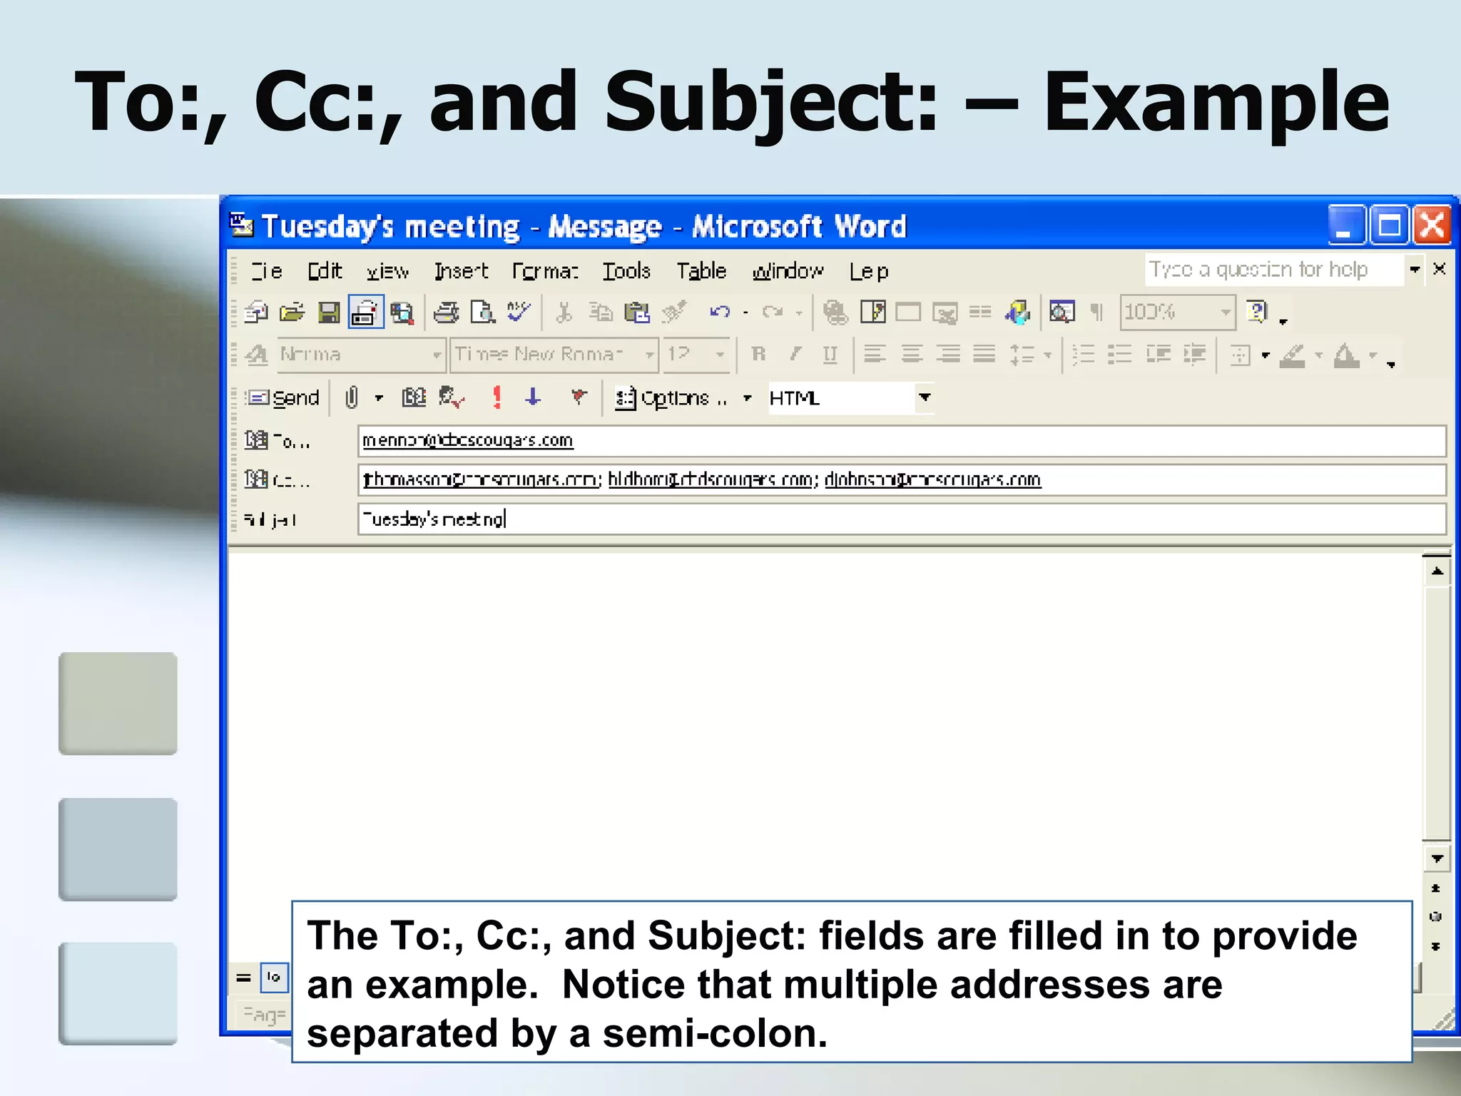Click the Cc... address button
The image size is (1461, 1096).
point(278,479)
